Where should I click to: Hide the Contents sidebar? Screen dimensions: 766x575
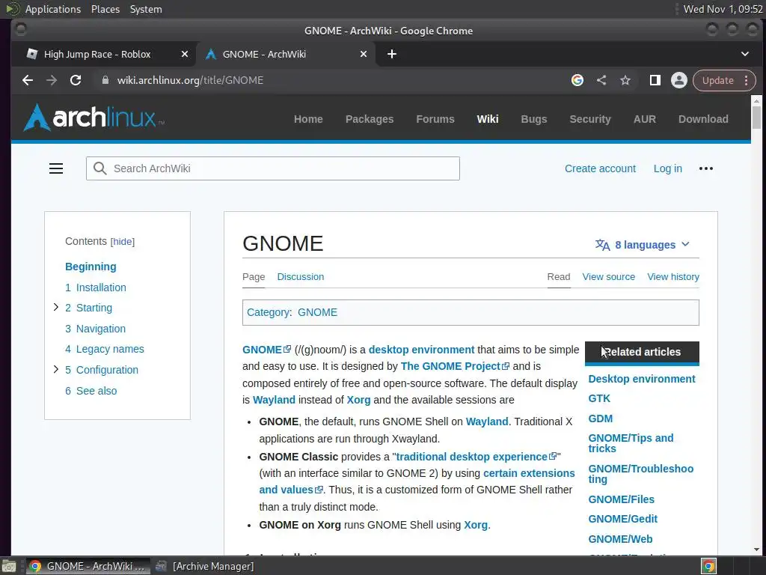click(123, 242)
